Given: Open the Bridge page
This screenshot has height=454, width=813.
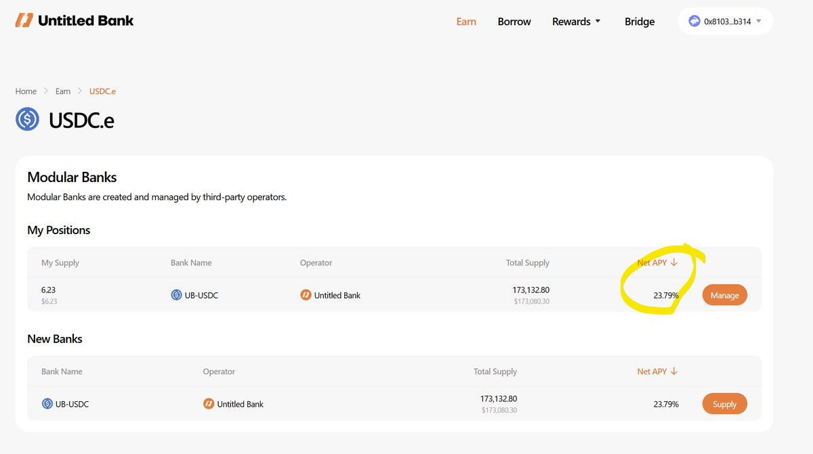Looking at the screenshot, I should click(x=640, y=22).
